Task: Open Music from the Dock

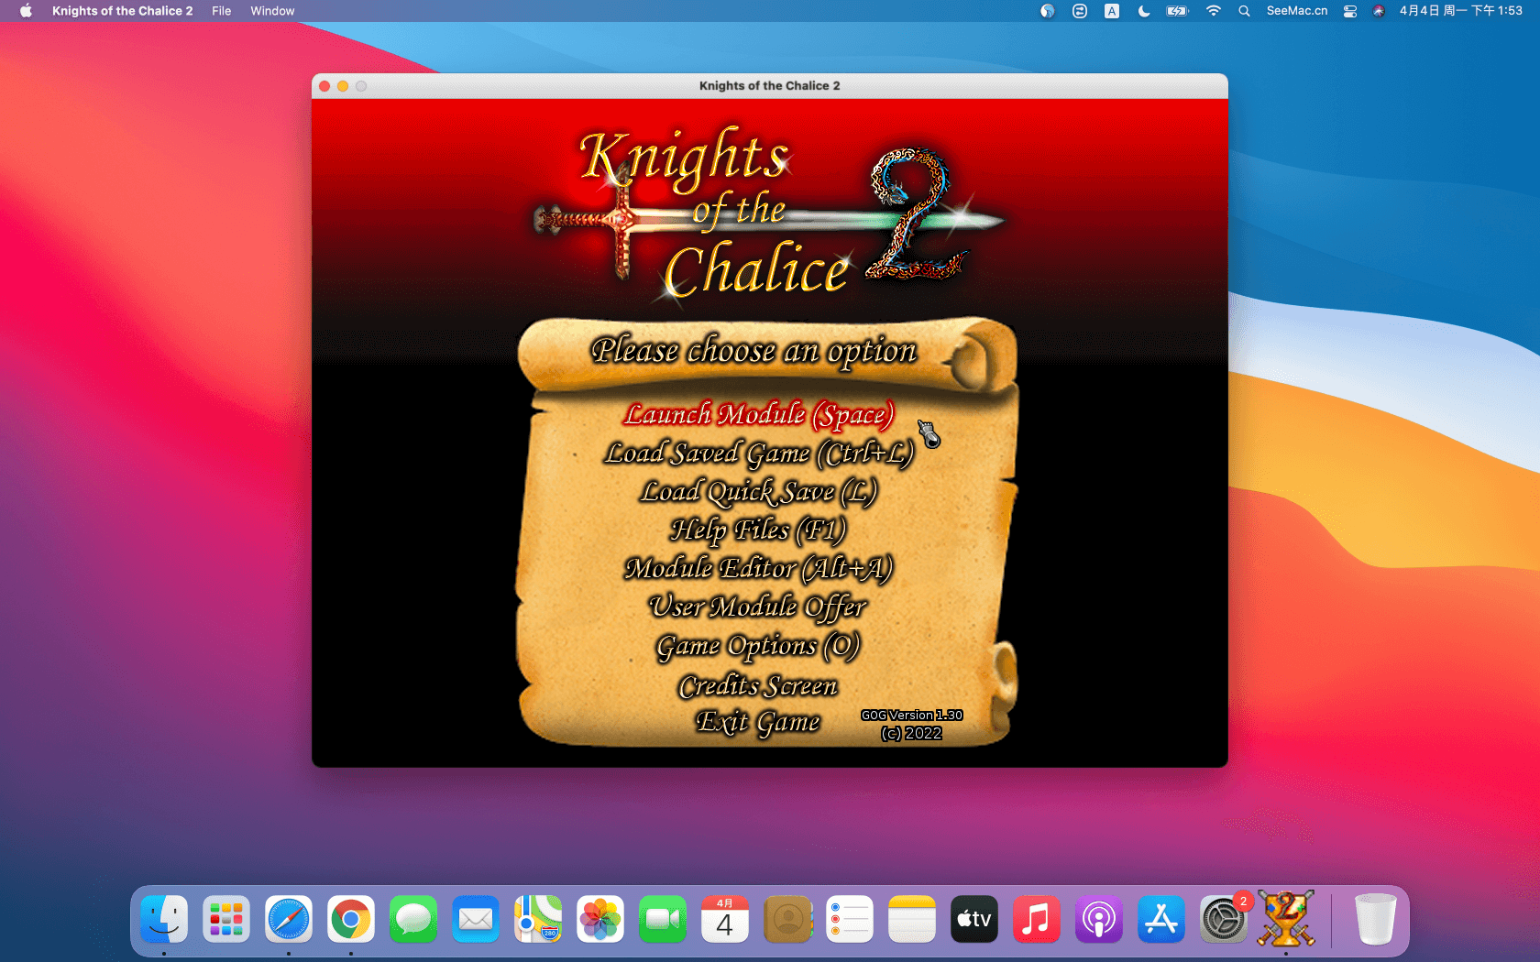Action: coord(1037,919)
